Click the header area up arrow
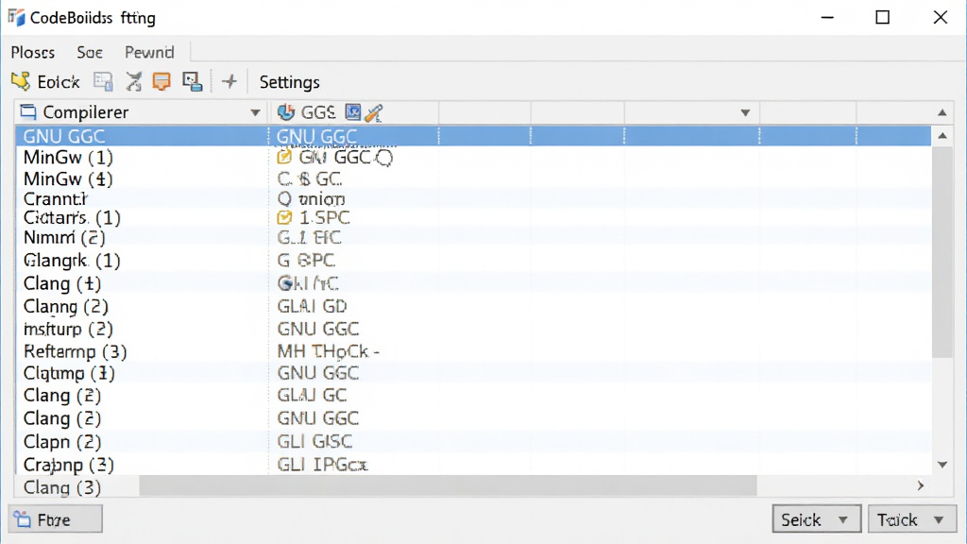 942,112
